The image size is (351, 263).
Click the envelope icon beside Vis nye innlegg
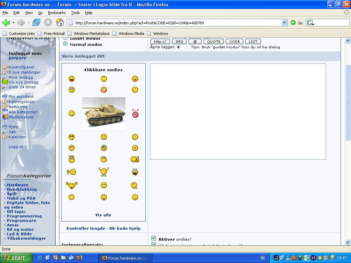click(x=5, y=82)
